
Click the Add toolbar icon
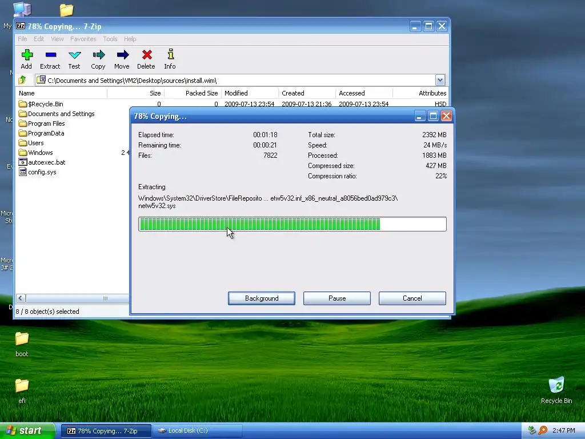click(26, 55)
